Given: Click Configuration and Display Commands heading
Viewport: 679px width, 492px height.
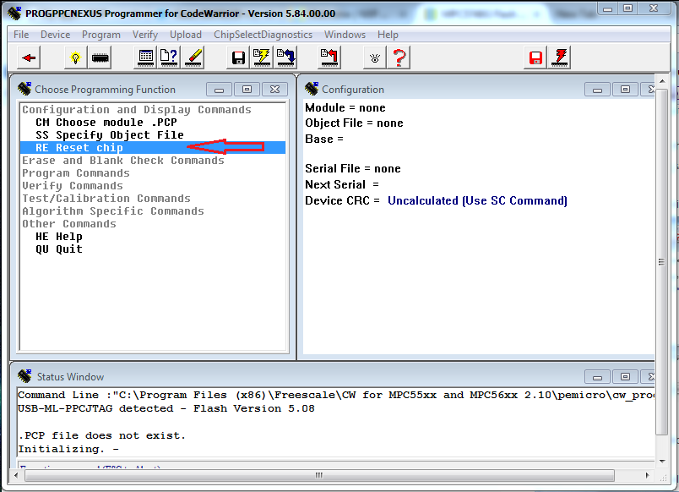Looking at the screenshot, I should point(137,109).
